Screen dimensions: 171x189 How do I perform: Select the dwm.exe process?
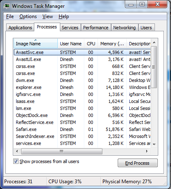82,80
